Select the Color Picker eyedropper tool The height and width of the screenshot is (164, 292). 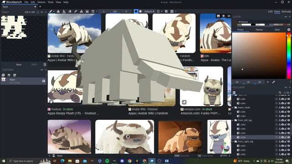tap(75, 11)
